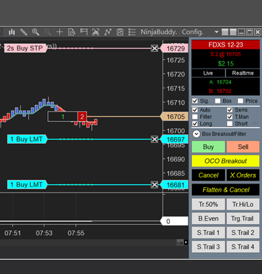Click the chart horizontal scrollbar thumb
The height and width of the screenshot is (274, 262).
[x=180, y=242]
